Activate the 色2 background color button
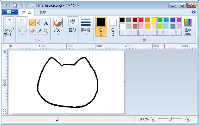The image size is (199, 125). tap(113, 27)
